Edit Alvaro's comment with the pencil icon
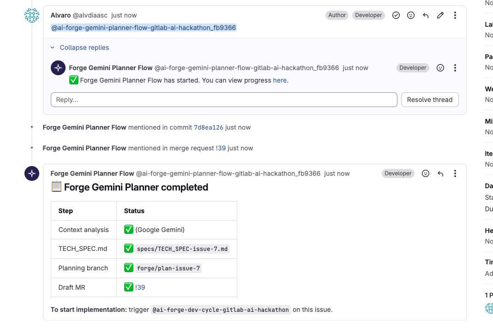493x328 pixels. (440, 15)
